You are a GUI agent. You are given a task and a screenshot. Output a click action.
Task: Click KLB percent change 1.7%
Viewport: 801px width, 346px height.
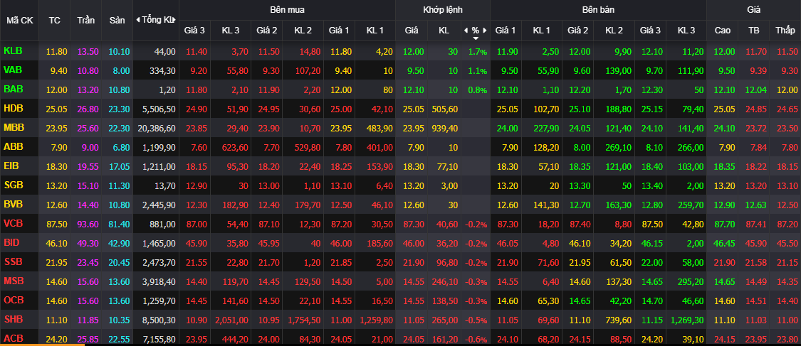(x=477, y=51)
